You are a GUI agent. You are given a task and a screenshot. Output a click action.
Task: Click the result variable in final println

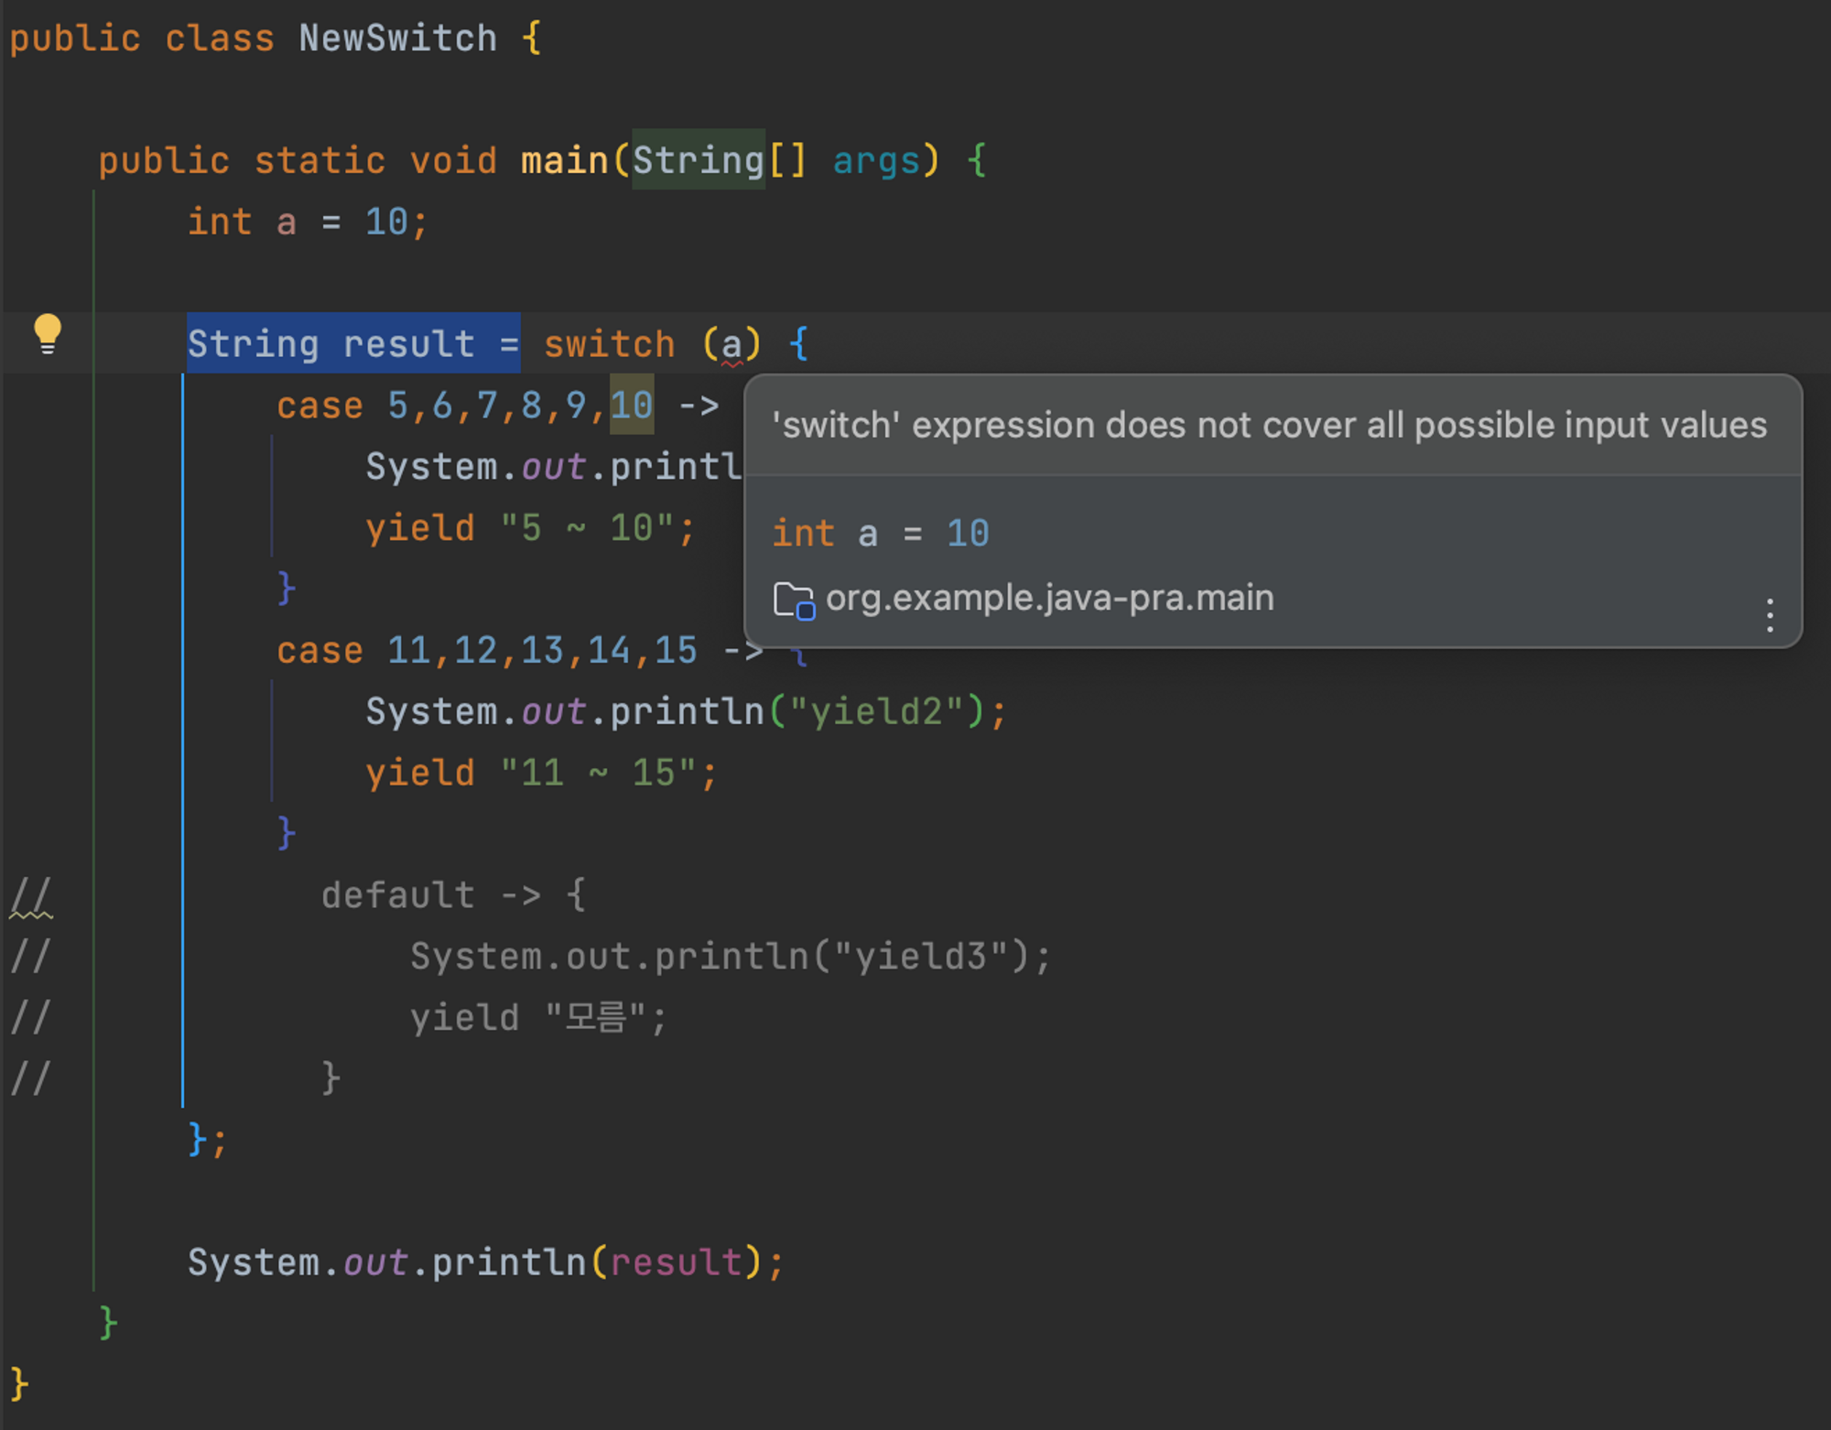tap(676, 1262)
